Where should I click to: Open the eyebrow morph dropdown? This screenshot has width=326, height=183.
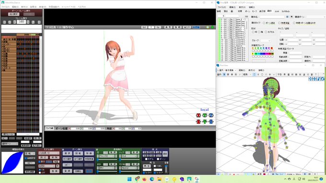coord(107,168)
